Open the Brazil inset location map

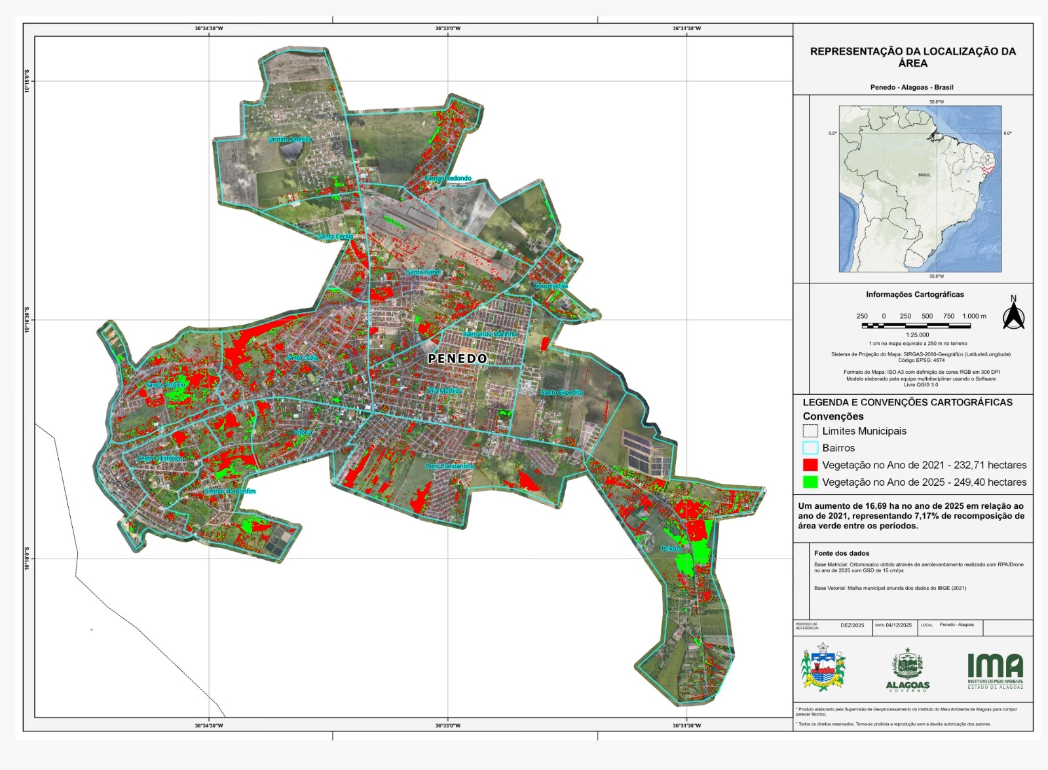(920, 189)
